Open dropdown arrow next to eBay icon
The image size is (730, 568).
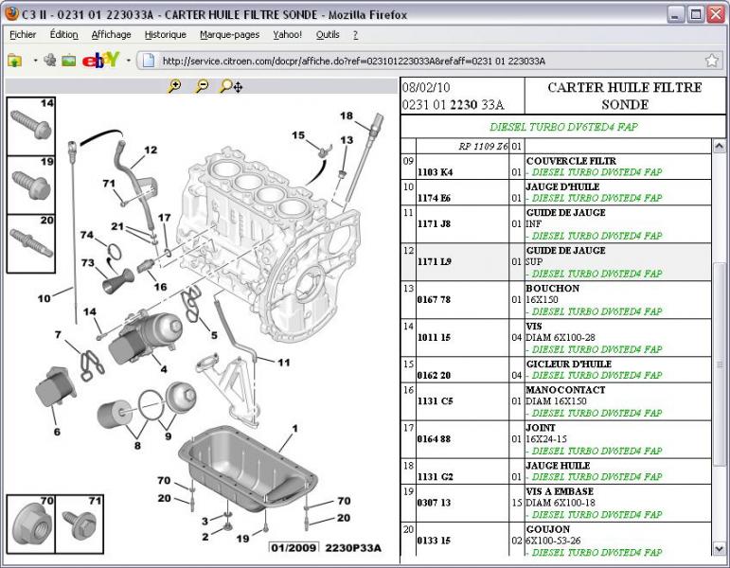[128, 61]
